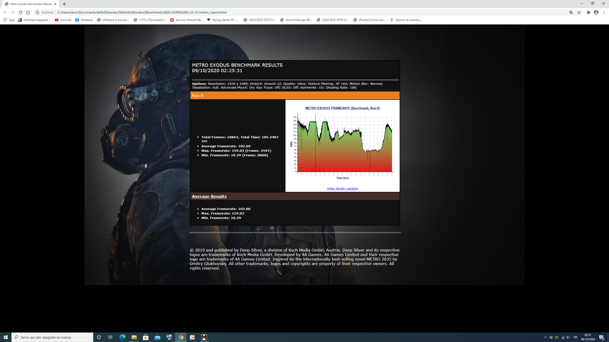Click the Average Results heading
Image resolution: width=609 pixels, height=342 pixels.
(x=209, y=196)
